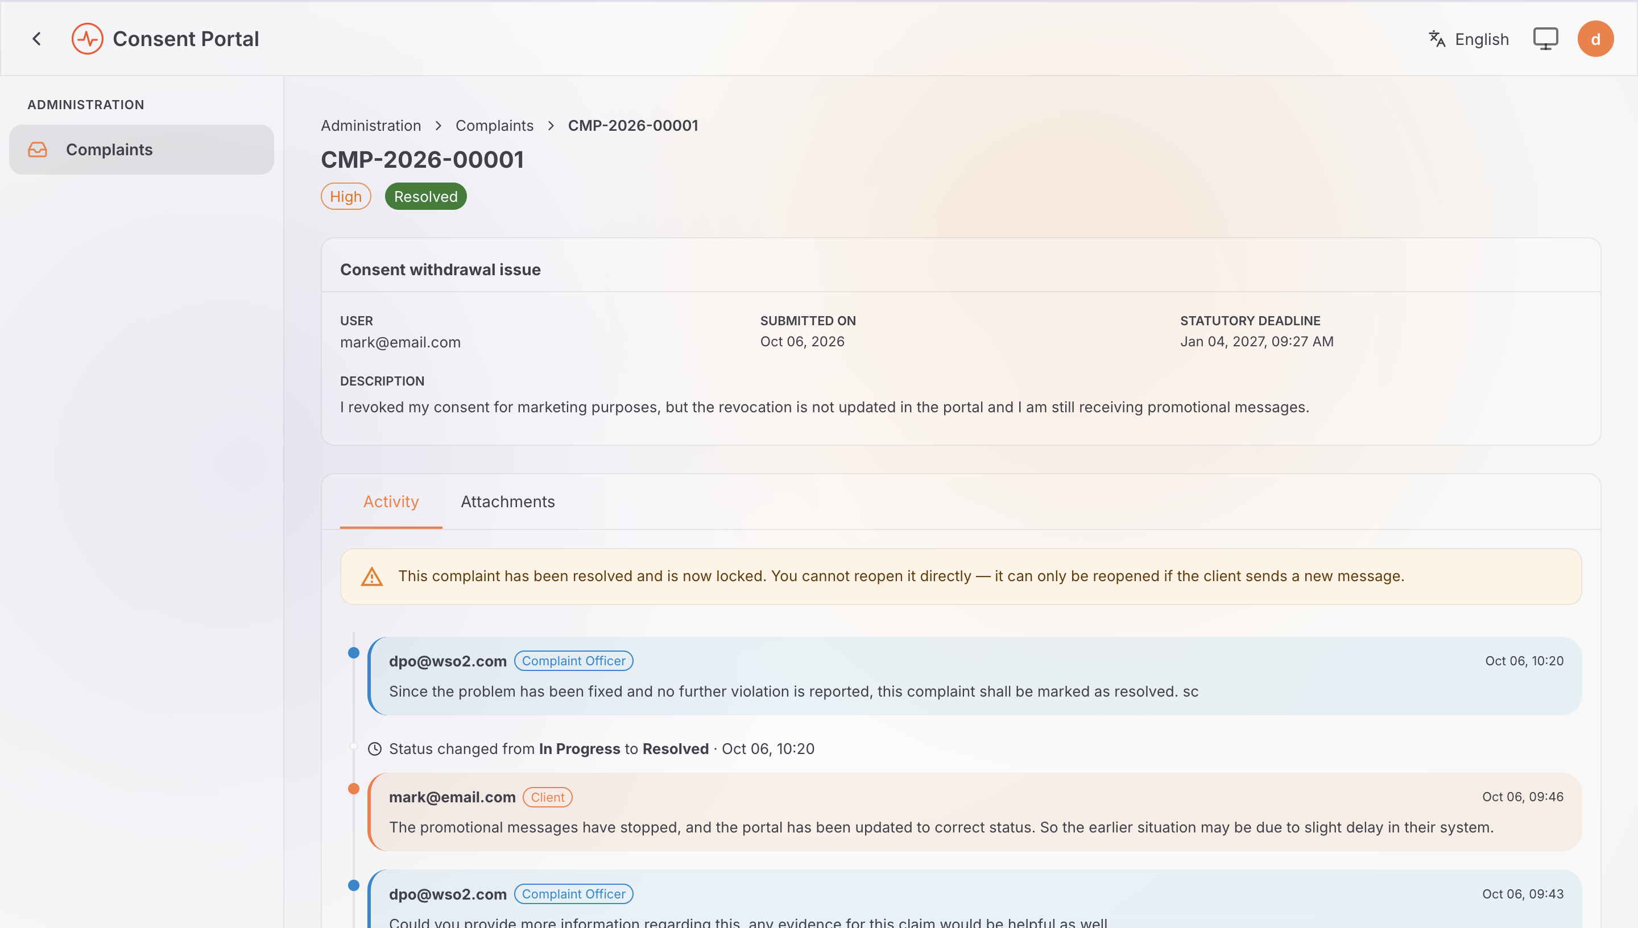
Task: Click the marked as resolved comment text
Action: coord(793,691)
